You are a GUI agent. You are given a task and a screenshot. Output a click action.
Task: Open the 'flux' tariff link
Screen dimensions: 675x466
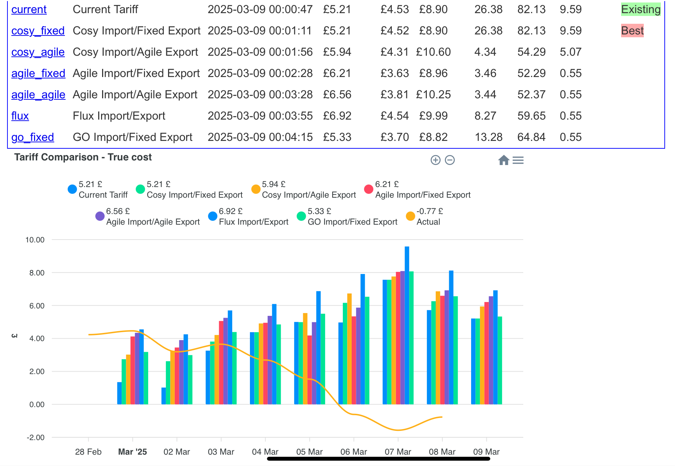point(20,116)
